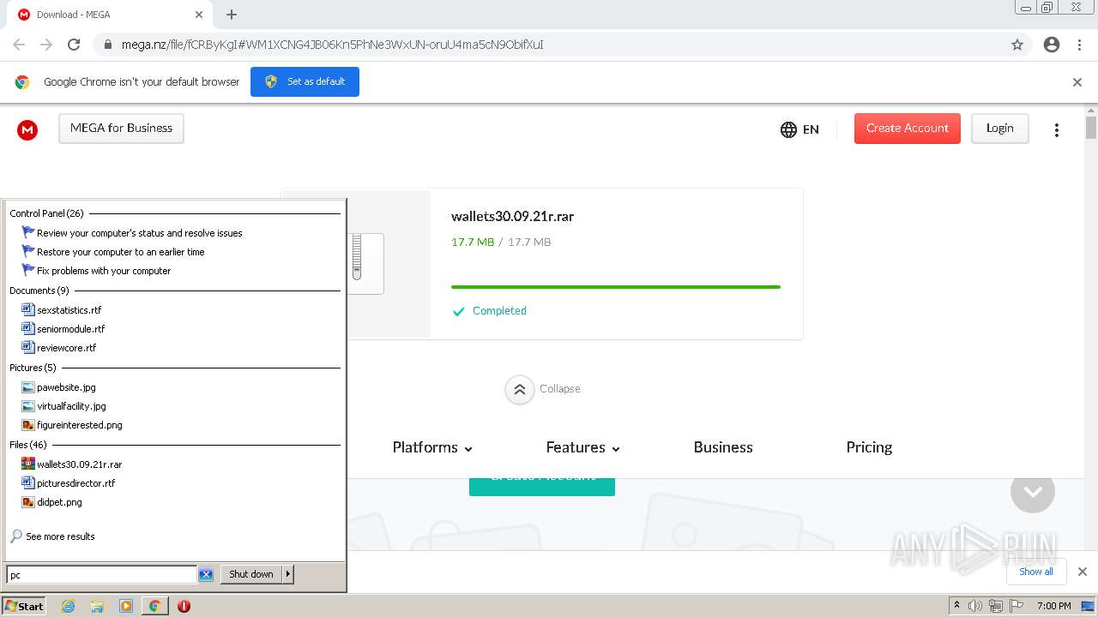Click the round scroll-down arrow button
This screenshot has height=617, width=1098.
[1033, 491]
